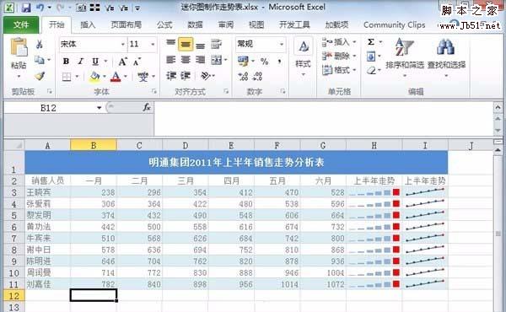Switch to 视图 View tab
This screenshot has width=506, height=312.
click(x=256, y=24)
